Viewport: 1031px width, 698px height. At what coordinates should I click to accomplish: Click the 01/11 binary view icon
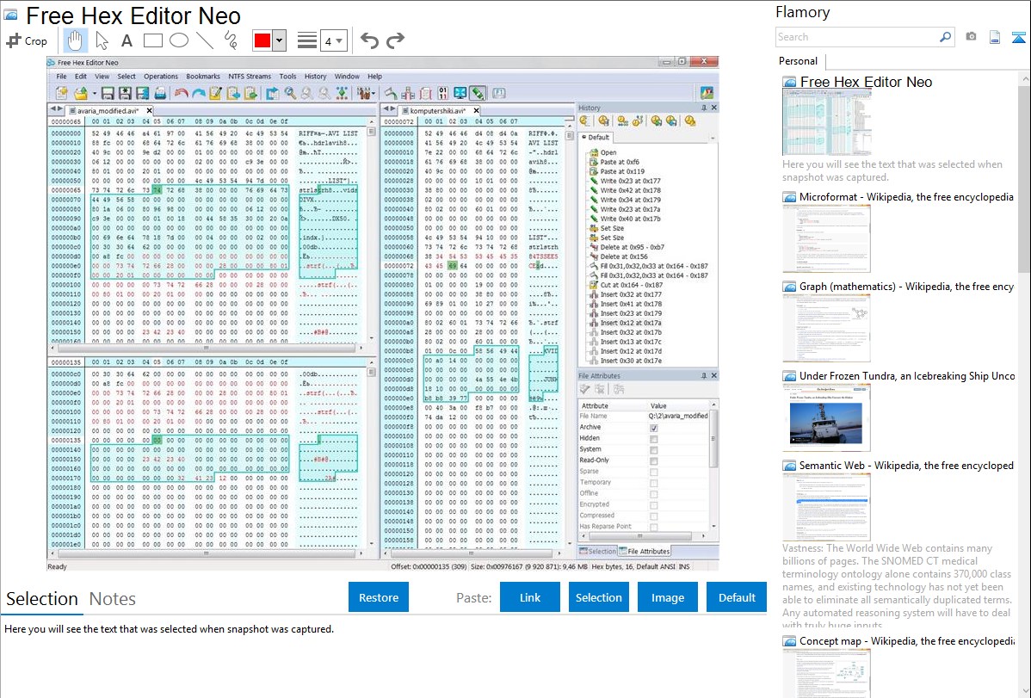(442, 94)
